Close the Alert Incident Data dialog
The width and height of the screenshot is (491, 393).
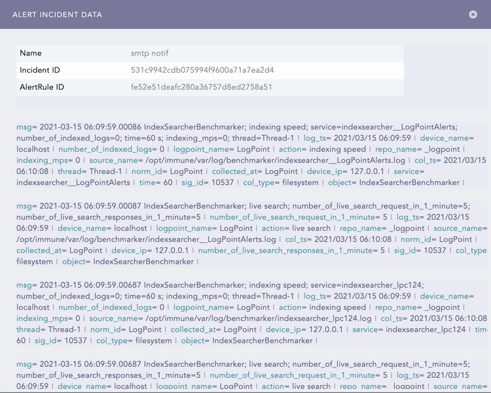[473, 14]
